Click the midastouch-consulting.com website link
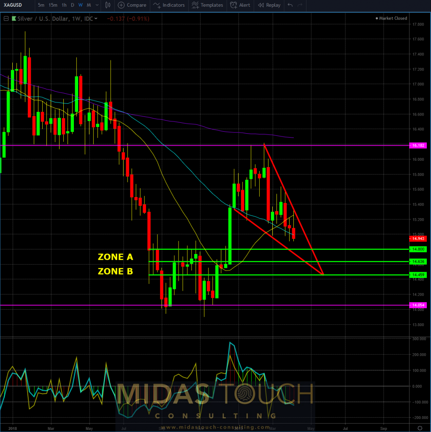 pos(215,427)
